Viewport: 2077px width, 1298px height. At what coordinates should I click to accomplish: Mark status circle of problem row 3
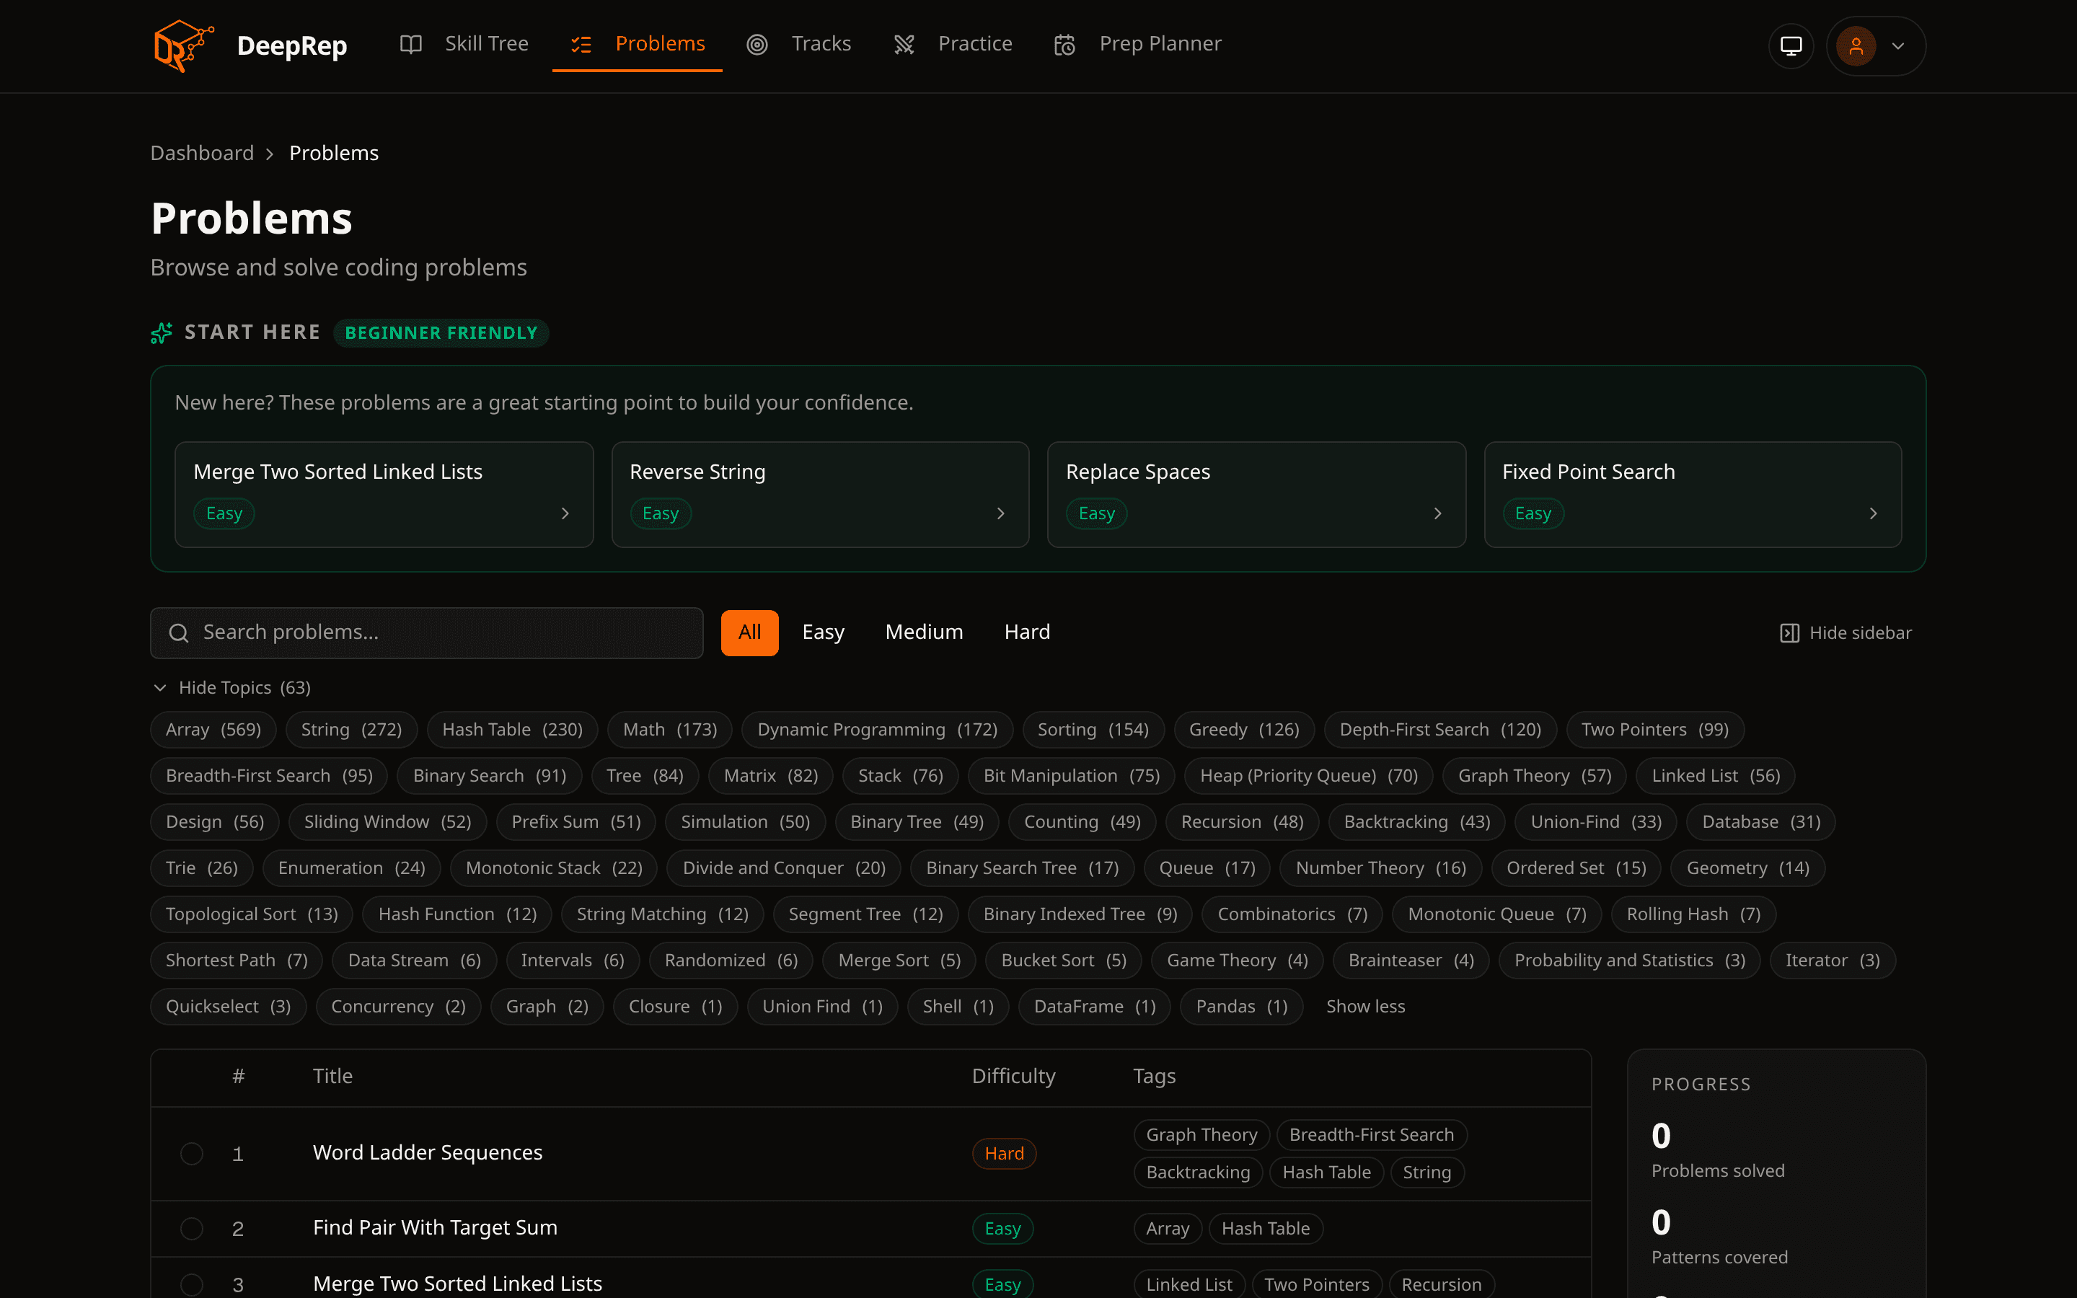[191, 1284]
